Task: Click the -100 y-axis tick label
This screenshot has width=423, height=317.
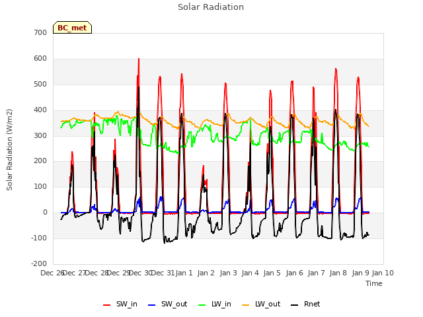Action: click(x=39, y=238)
